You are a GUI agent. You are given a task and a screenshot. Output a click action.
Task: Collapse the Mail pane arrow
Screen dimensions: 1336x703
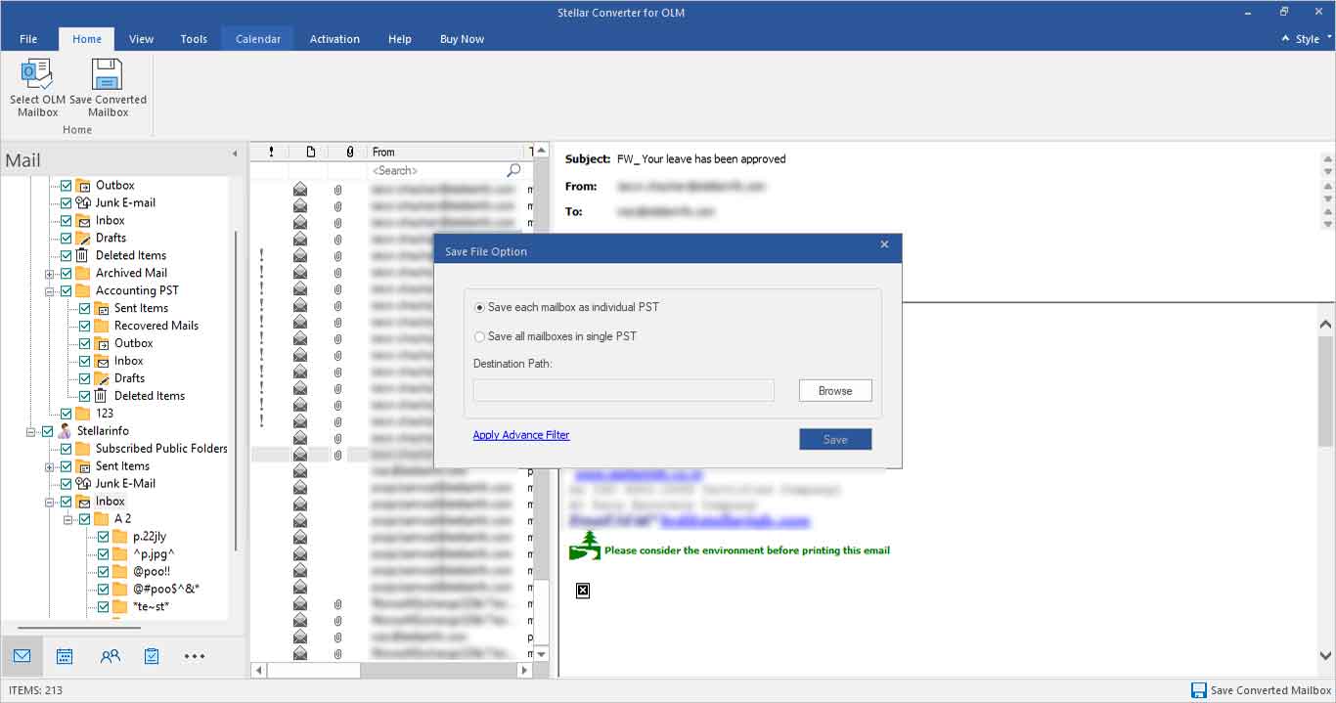click(235, 154)
